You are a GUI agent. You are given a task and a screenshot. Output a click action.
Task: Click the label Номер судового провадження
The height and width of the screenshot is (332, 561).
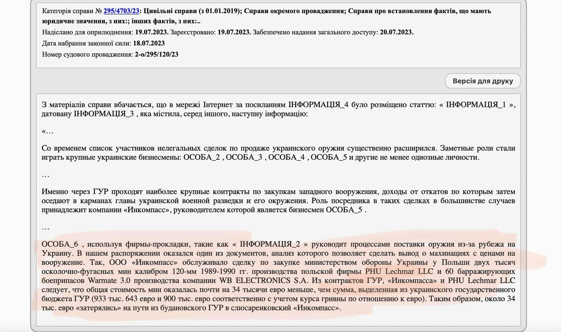click(x=87, y=54)
